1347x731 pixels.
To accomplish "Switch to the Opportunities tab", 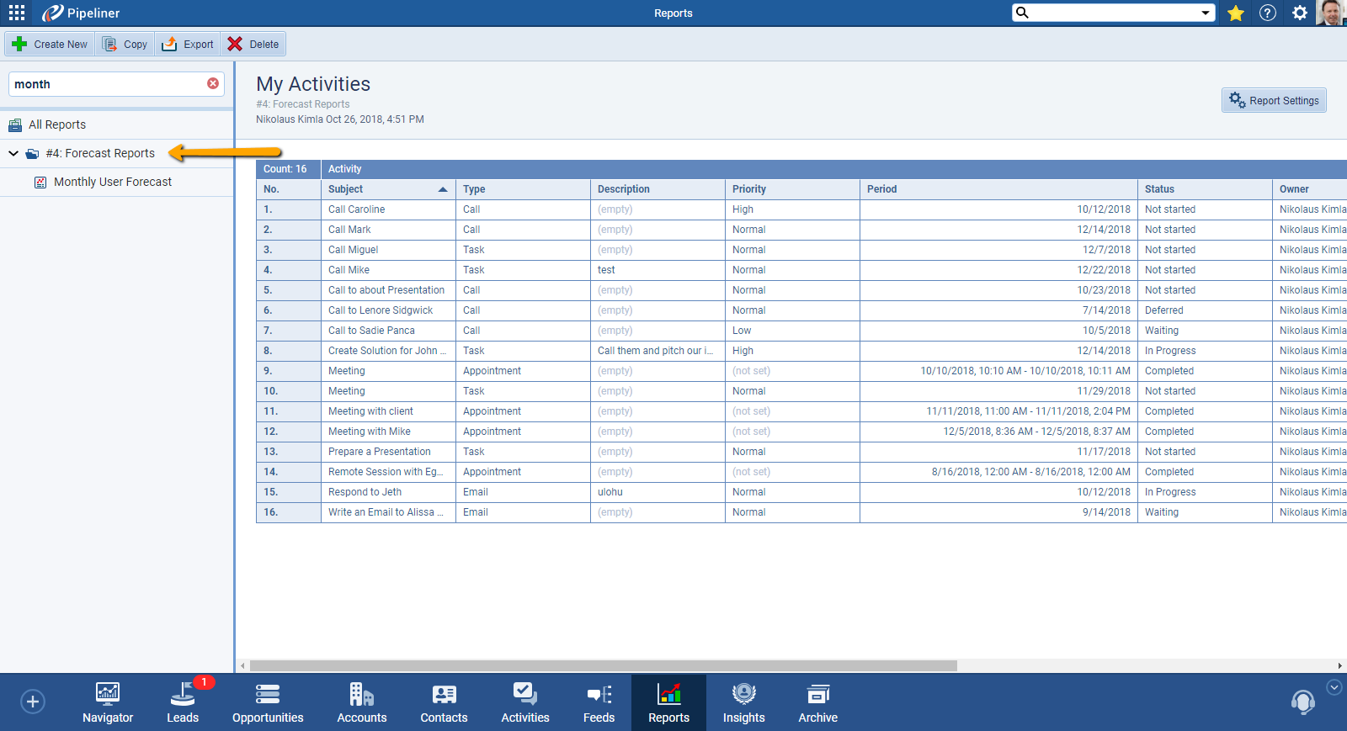I will point(268,702).
